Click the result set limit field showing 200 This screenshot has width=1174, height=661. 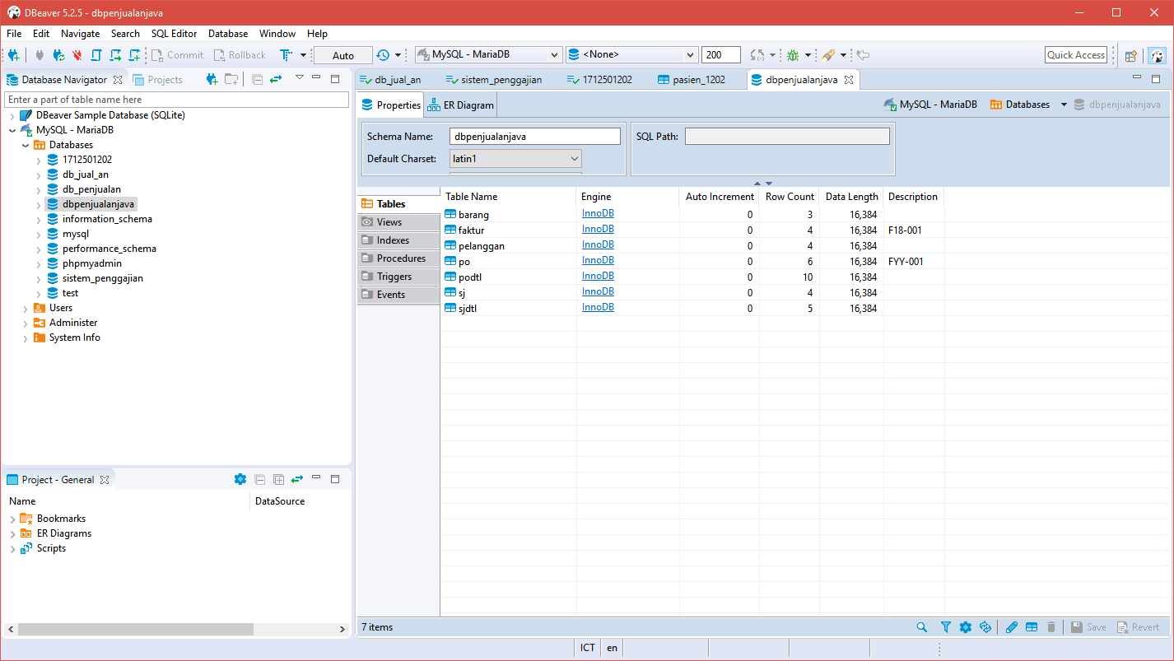point(721,55)
